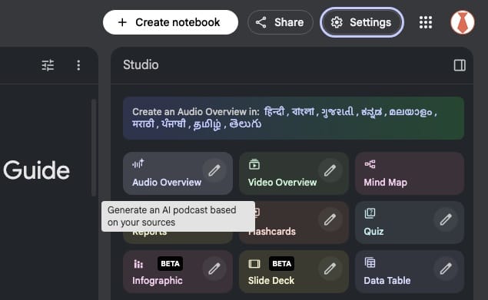Customize Audio Overview with pencil icon
Image resolution: width=488 pixels, height=300 pixels.
(x=214, y=170)
